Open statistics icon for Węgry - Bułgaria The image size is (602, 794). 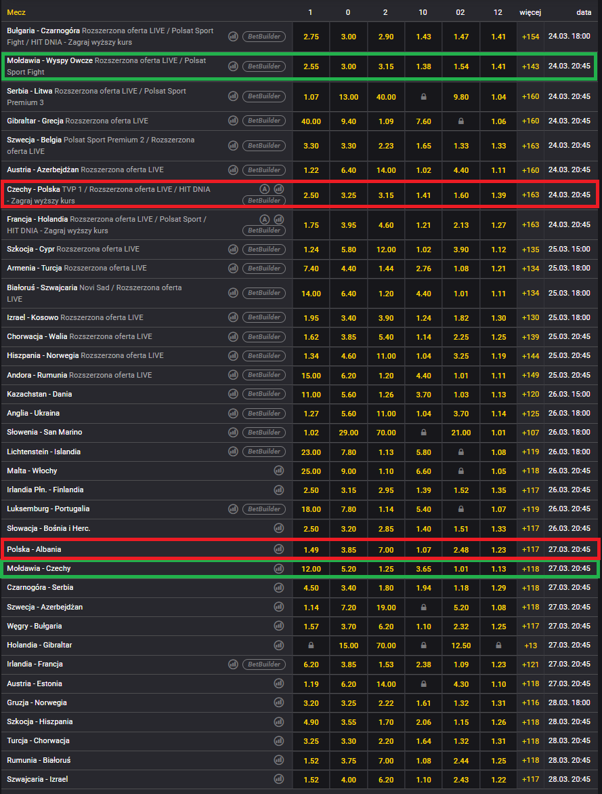[x=279, y=626]
